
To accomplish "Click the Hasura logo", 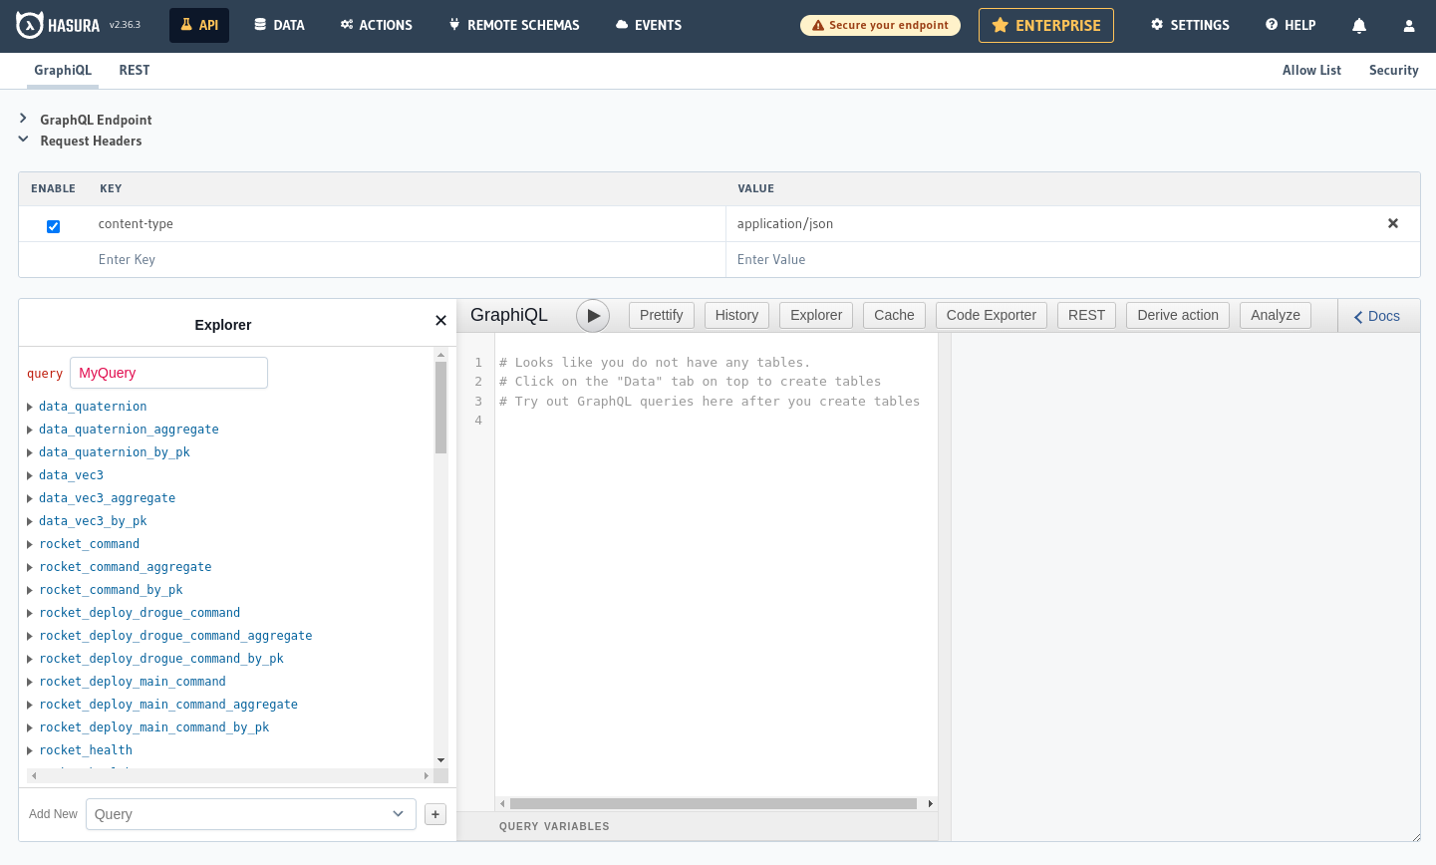I will click(x=58, y=25).
